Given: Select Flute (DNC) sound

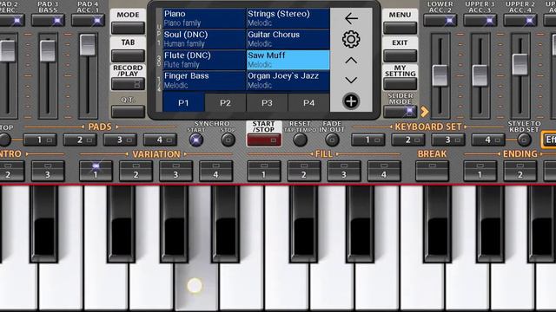Looking at the screenshot, I should 204,60.
